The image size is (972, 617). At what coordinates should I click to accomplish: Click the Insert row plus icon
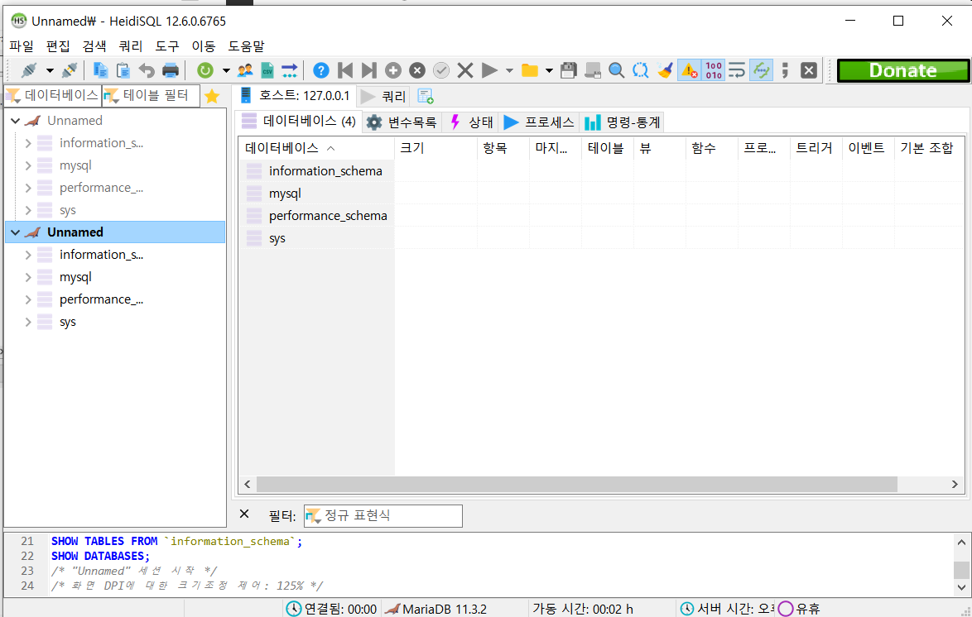(393, 70)
